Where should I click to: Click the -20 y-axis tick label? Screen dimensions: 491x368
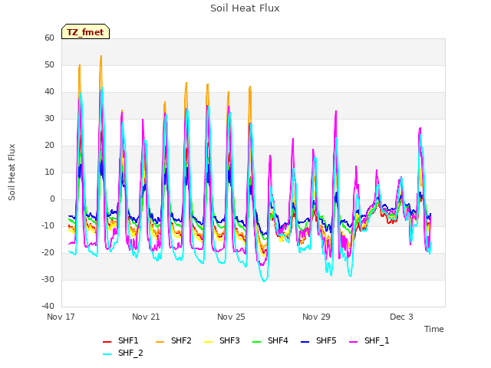coord(48,253)
